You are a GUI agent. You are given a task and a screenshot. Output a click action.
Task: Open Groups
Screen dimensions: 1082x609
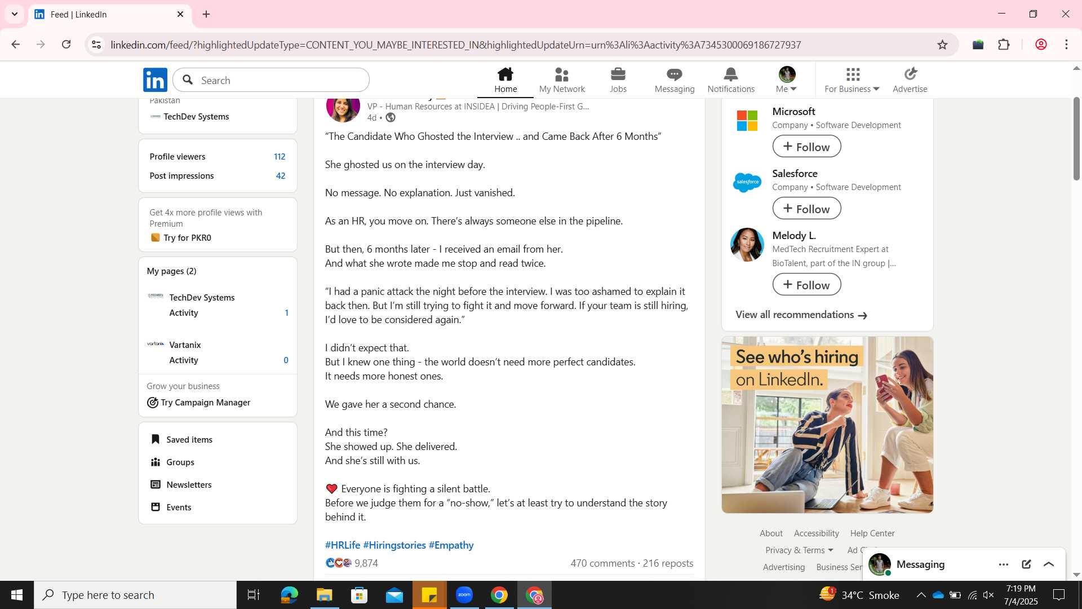click(x=172, y=462)
